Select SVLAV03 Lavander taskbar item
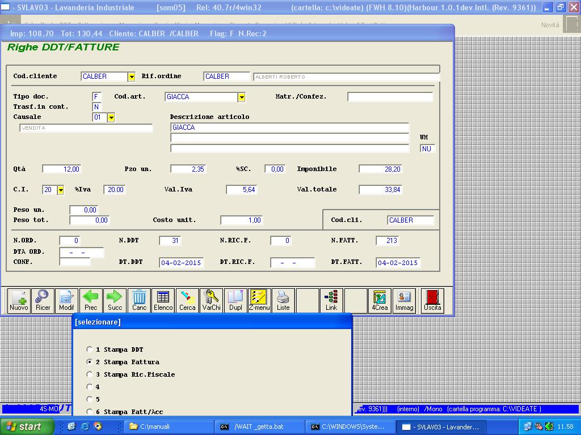Image resolution: width=581 pixels, height=435 pixels. pyautogui.click(x=441, y=427)
